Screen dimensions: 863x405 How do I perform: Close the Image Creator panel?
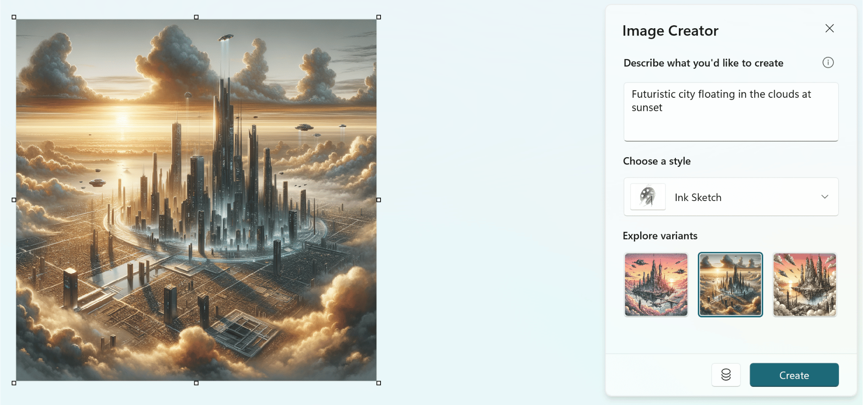[829, 28]
